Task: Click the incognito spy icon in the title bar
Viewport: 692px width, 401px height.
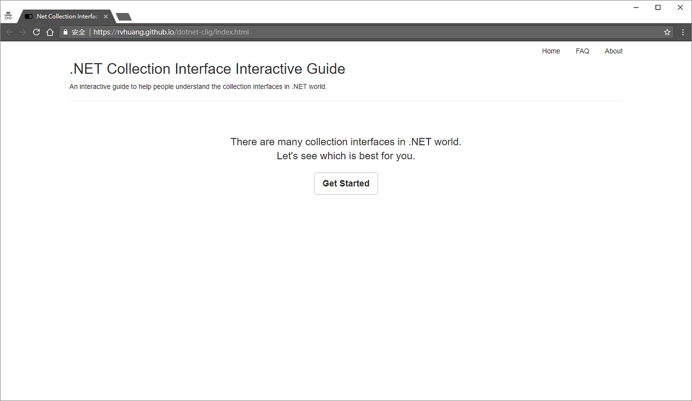Action: (8, 15)
